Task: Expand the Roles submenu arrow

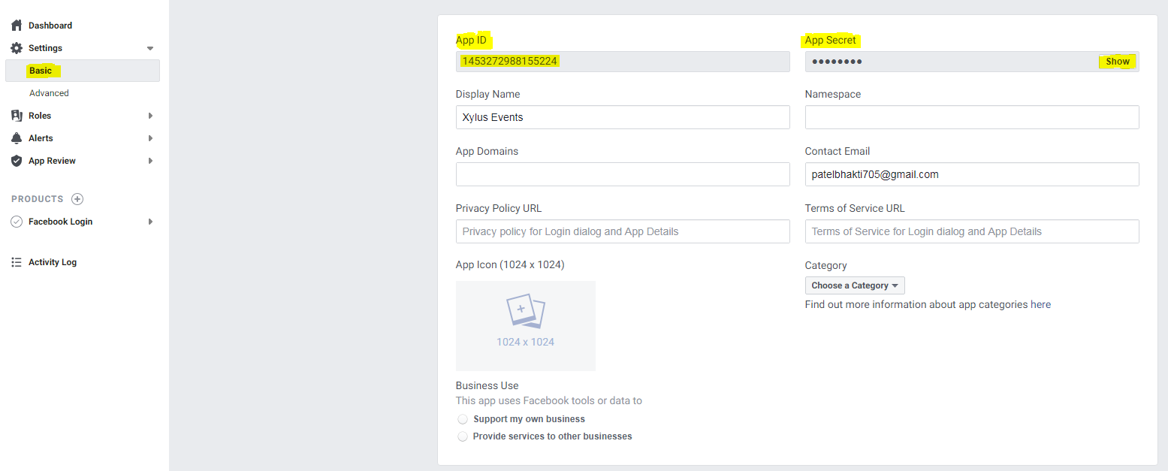Action: [x=150, y=116]
